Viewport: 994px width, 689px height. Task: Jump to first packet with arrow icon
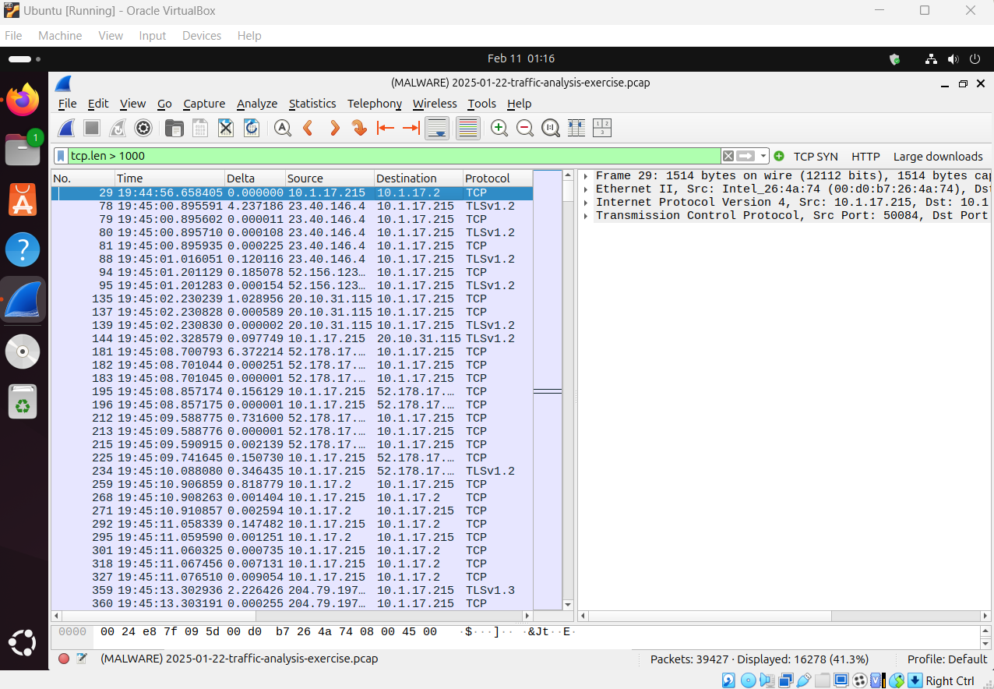pos(386,128)
